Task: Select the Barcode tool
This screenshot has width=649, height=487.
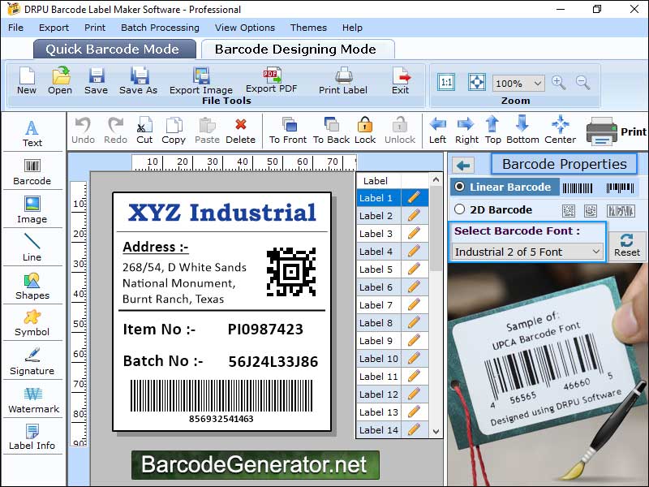Action: click(32, 172)
